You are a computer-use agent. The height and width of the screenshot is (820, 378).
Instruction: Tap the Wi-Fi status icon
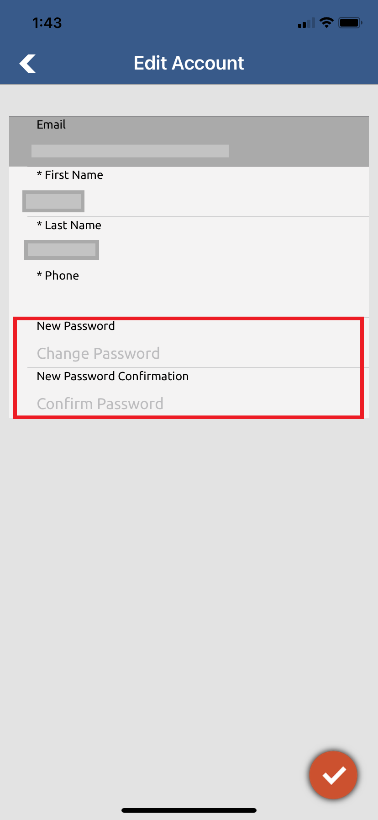[x=326, y=22]
